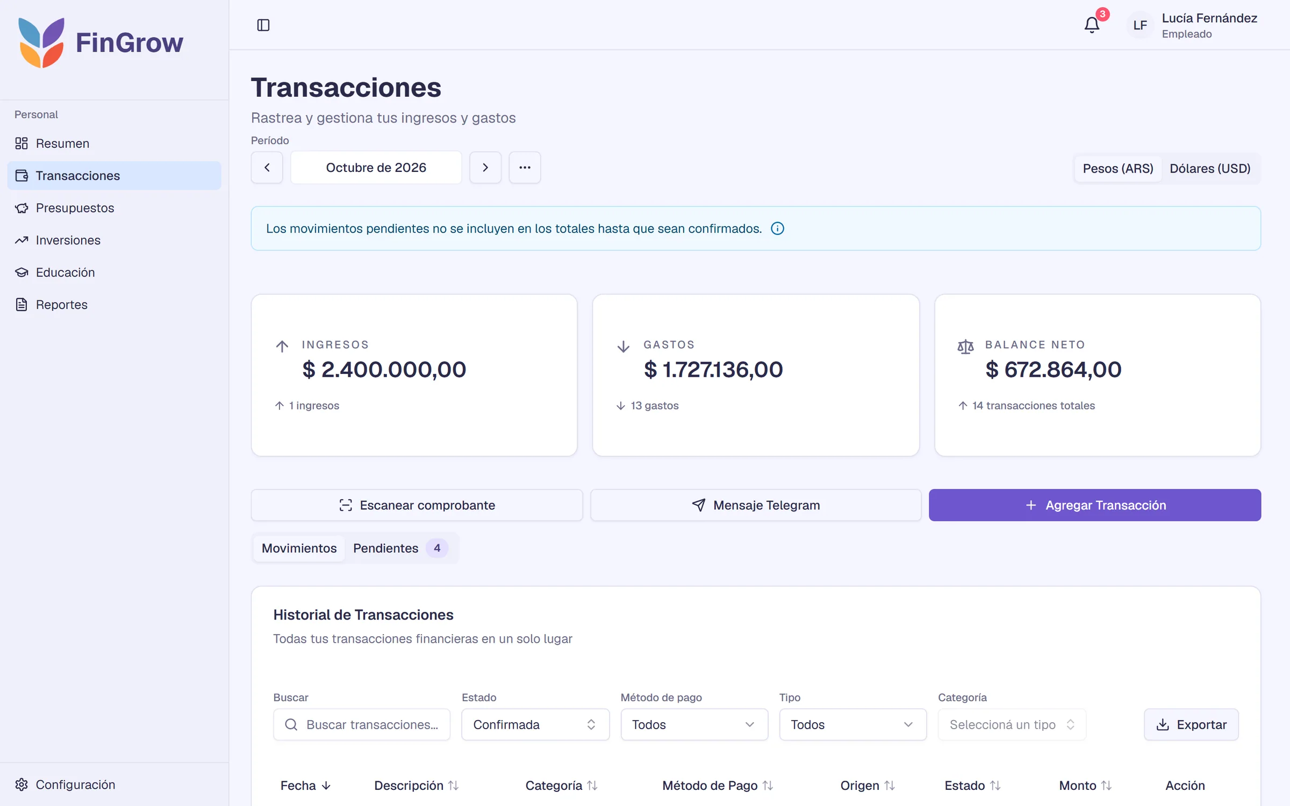Click the Pendientes count badge 4

[x=437, y=548]
